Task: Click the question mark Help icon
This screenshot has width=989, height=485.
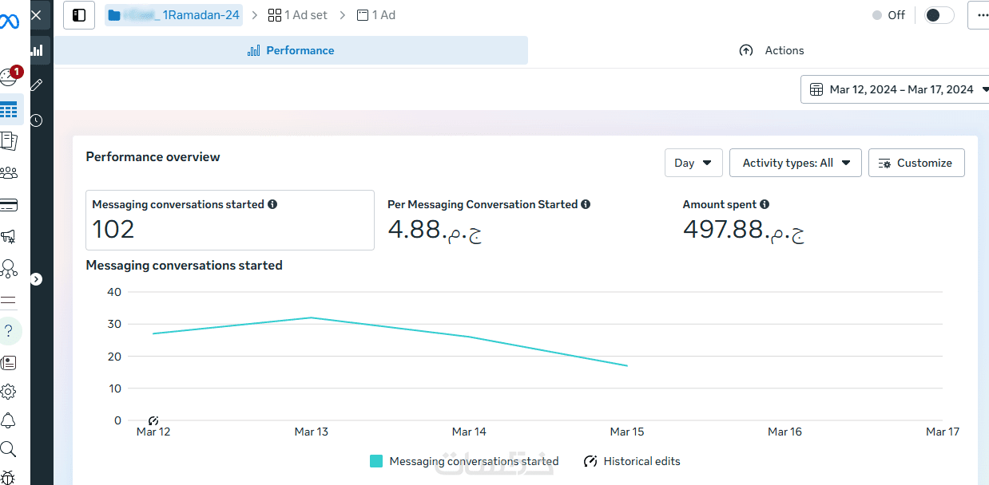Action: 9,330
